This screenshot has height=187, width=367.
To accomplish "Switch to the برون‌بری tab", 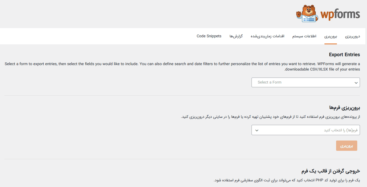I will [x=331, y=36].
